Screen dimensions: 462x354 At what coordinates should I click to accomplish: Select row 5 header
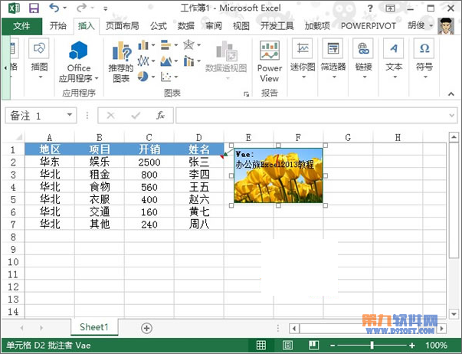[13, 199]
